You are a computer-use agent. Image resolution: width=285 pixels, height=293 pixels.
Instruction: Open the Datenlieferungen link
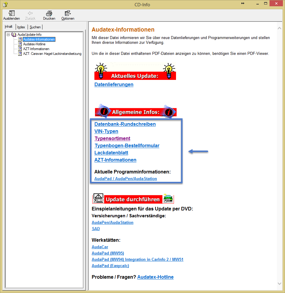(114, 84)
